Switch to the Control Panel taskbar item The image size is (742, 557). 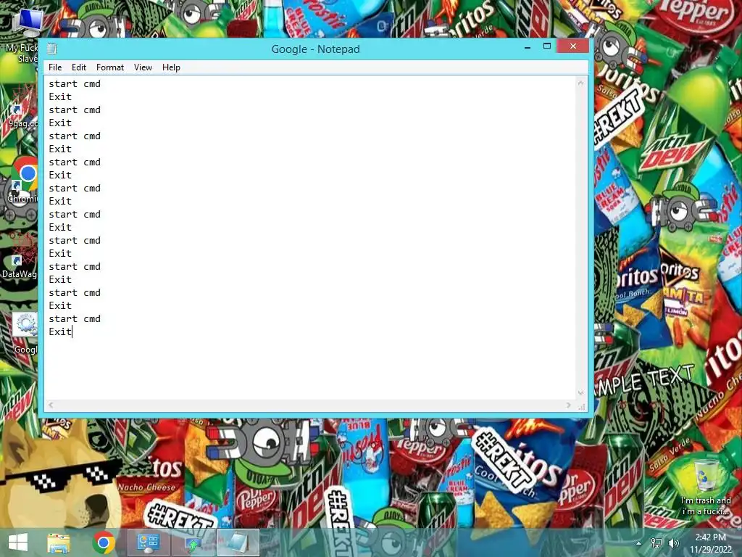pyautogui.click(x=148, y=542)
